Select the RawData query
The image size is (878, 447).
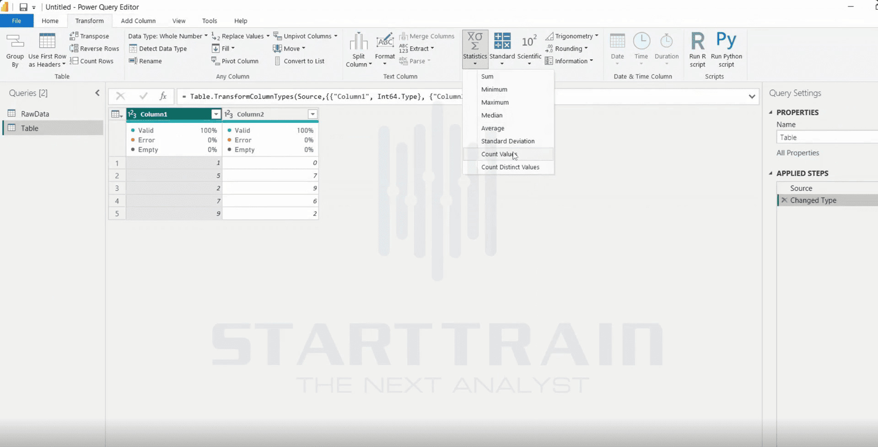(x=53, y=114)
